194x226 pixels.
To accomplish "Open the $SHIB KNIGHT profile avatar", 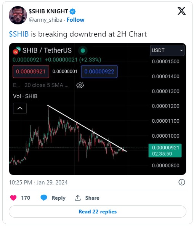I will click(18, 15).
